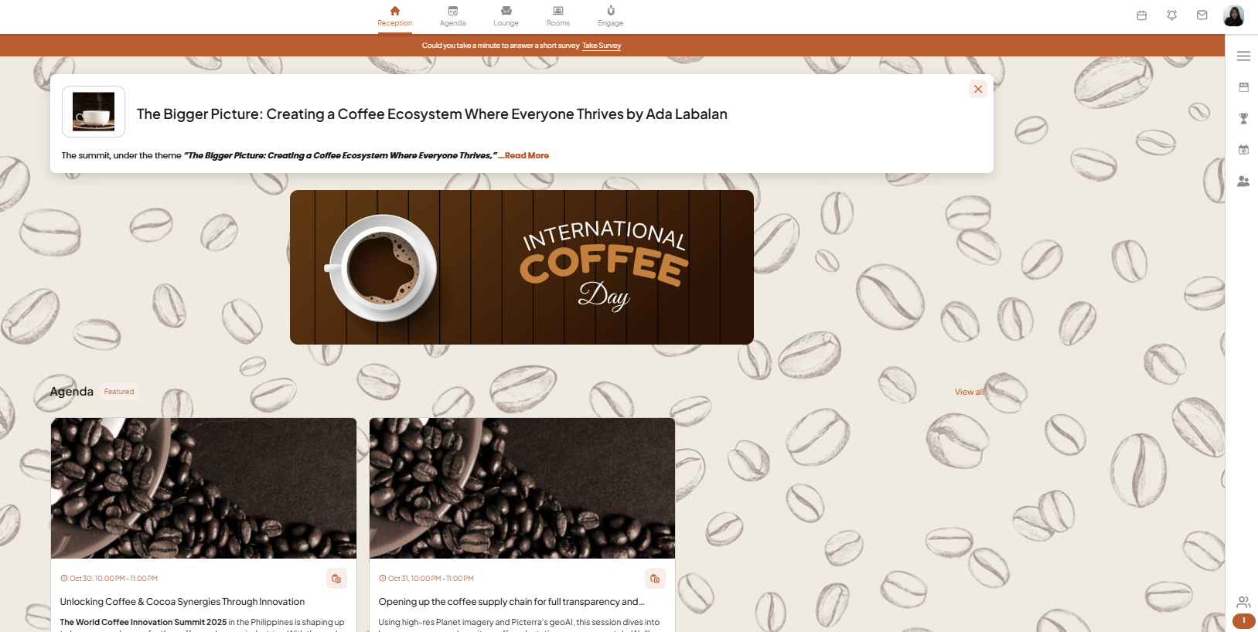Open the trophy leaderboard icon
The image size is (1258, 632).
point(1244,119)
